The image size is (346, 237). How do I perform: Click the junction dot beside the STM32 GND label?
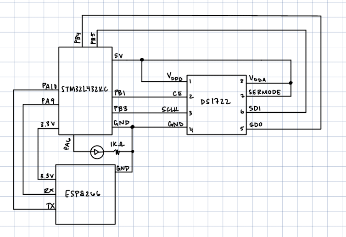(x=133, y=127)
